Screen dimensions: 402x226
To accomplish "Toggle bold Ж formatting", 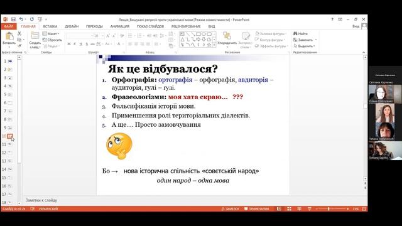I will [x=69, y=44].
